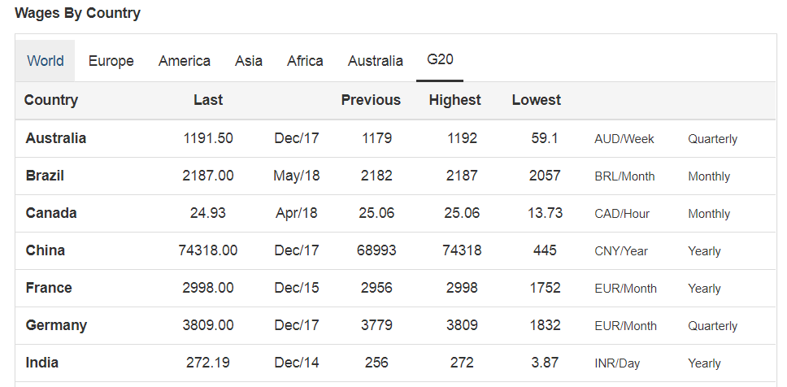
Task: Switch to the World tab
Action: pos(46,61)
